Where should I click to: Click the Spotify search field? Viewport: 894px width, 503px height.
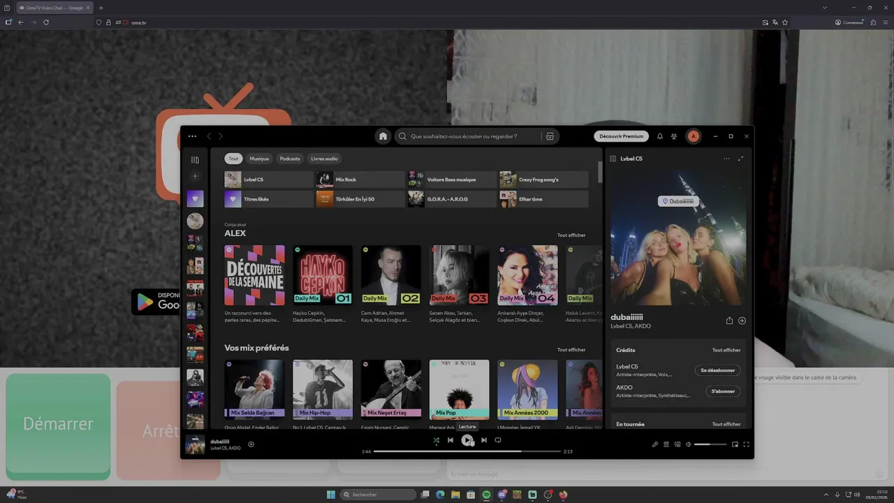(478, 136)
